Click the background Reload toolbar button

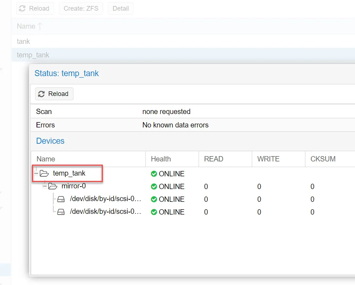[35, 8]
